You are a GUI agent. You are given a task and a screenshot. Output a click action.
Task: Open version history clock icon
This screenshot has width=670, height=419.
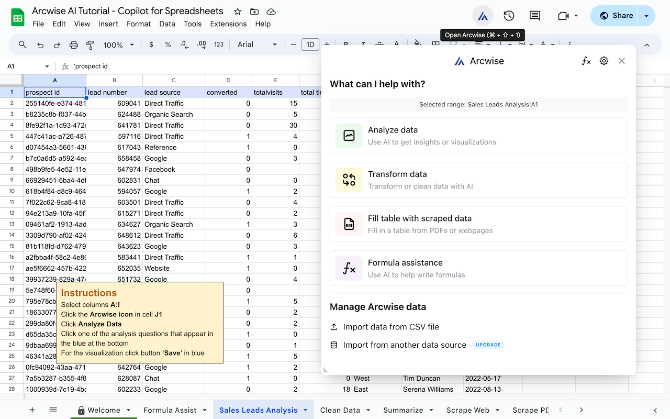(509, 16)
